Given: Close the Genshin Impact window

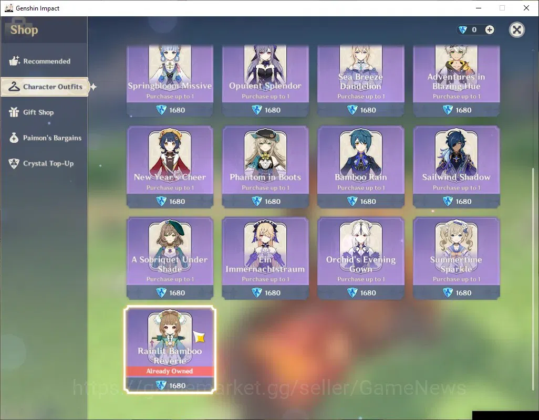Looking at the screenshot, I should pos(526,8).
